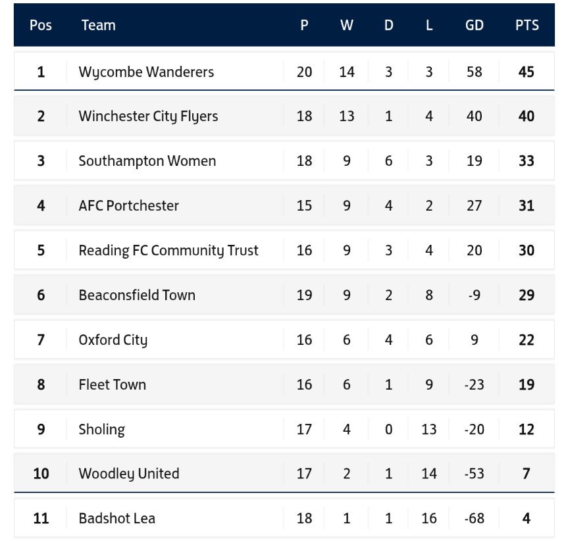
Task: Click the Oxford City team name
Action: point(113,340)
